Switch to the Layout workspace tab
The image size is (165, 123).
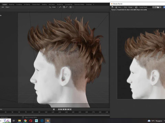[x=5, y=4]
